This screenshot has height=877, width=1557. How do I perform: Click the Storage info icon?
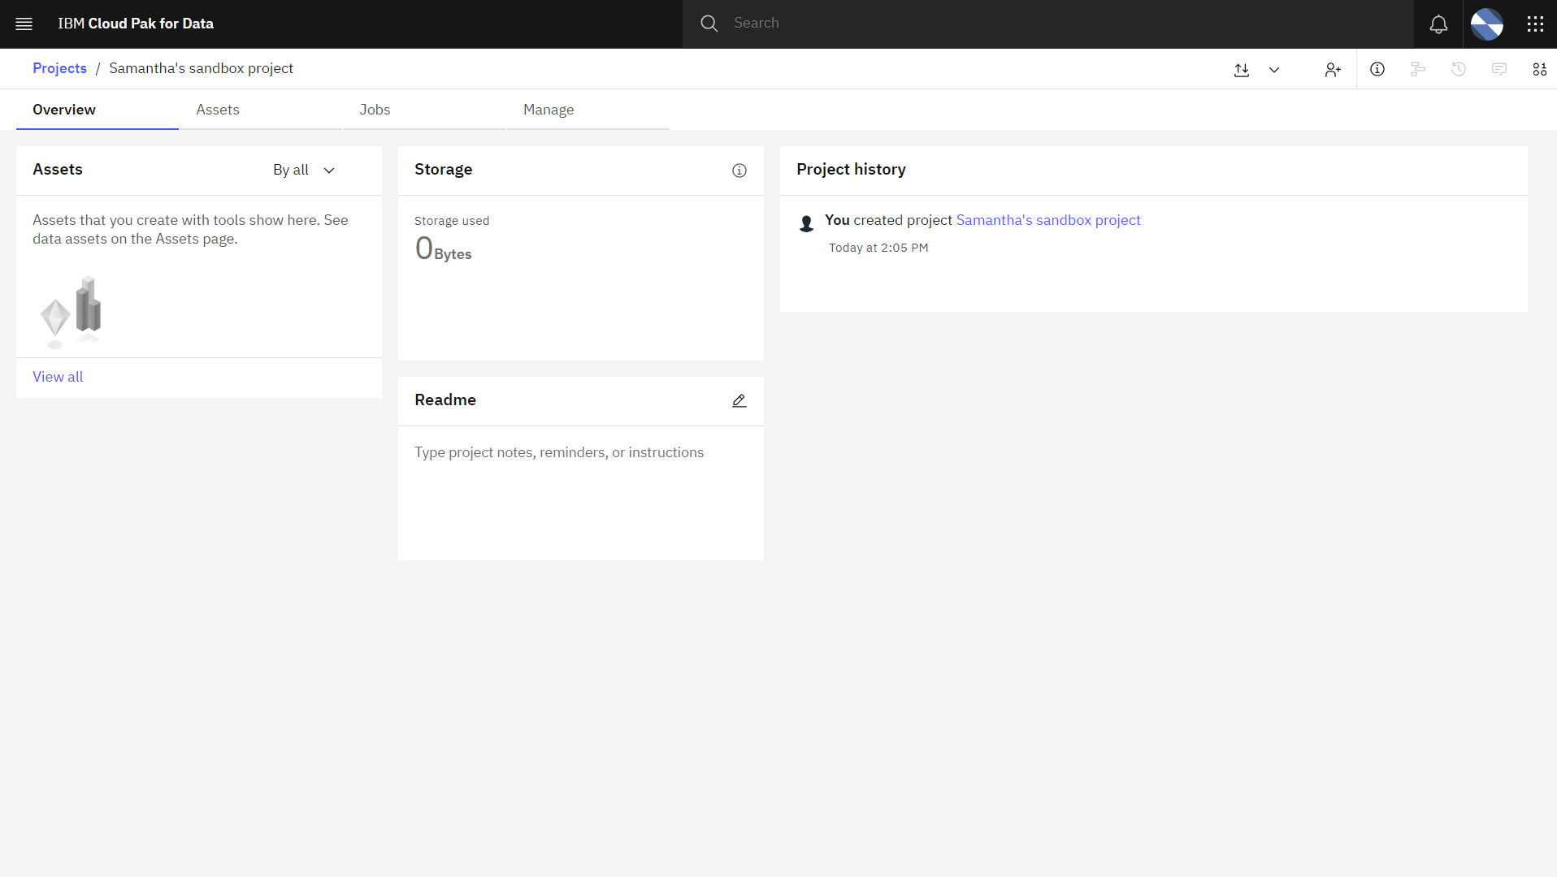[x=739, y=171]
